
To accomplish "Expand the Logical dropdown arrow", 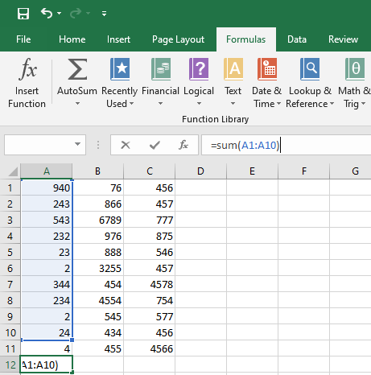I will point(199,104).
